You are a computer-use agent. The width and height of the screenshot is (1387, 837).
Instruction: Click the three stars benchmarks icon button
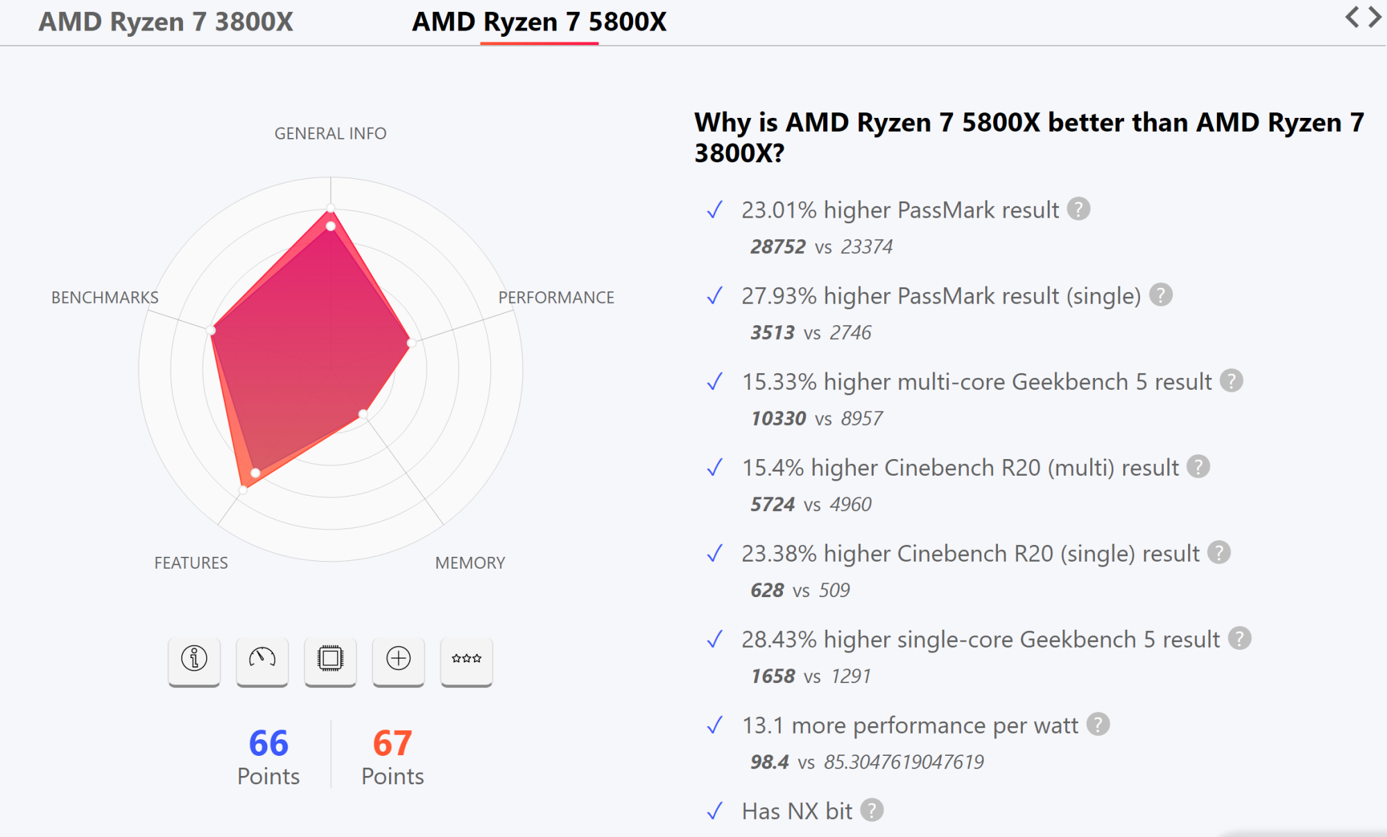[x=466, y=659]
